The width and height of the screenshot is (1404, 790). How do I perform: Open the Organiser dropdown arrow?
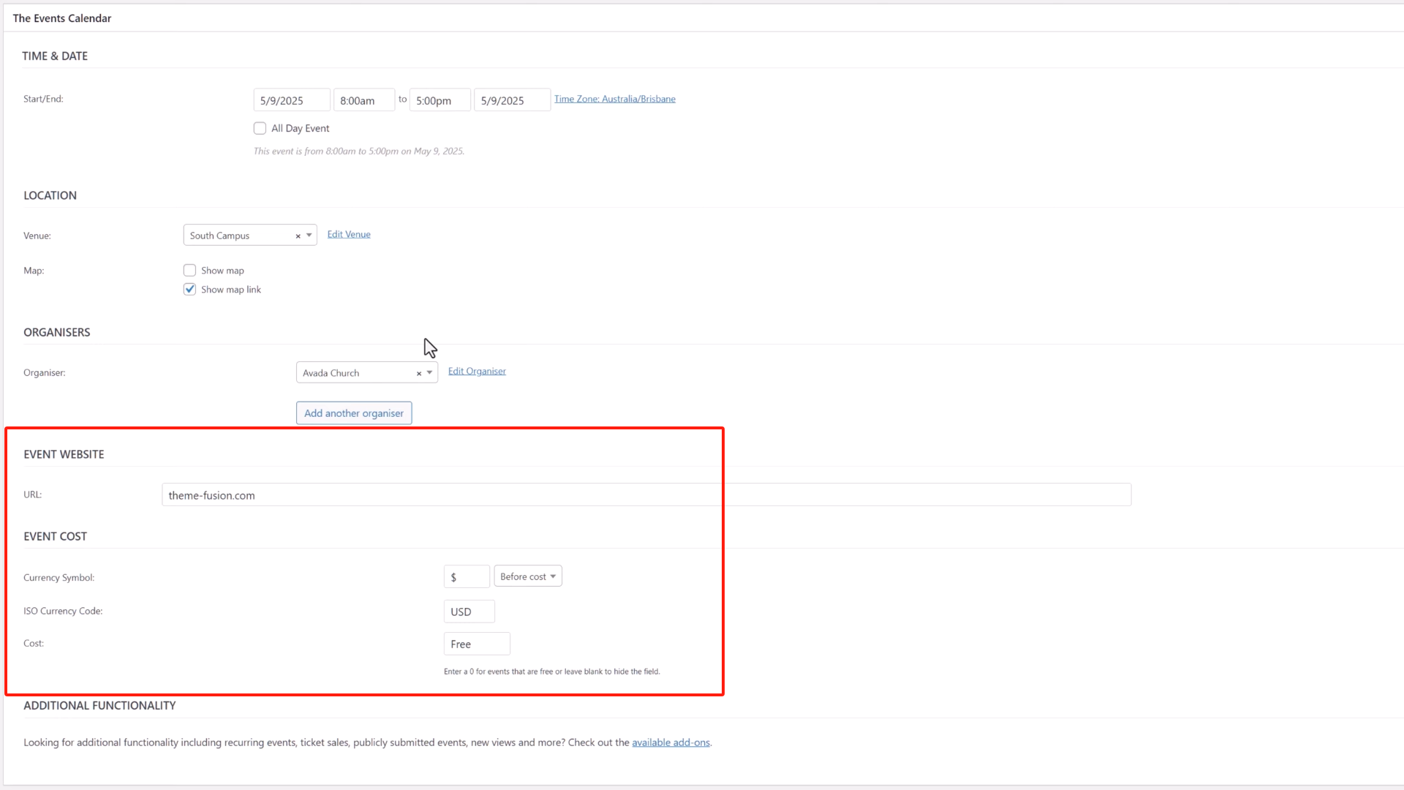point(430,373)
